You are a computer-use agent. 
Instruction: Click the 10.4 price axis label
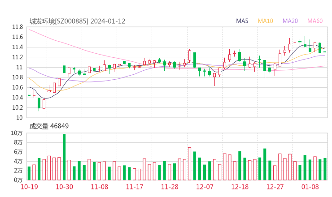click(x=17, y=98)
